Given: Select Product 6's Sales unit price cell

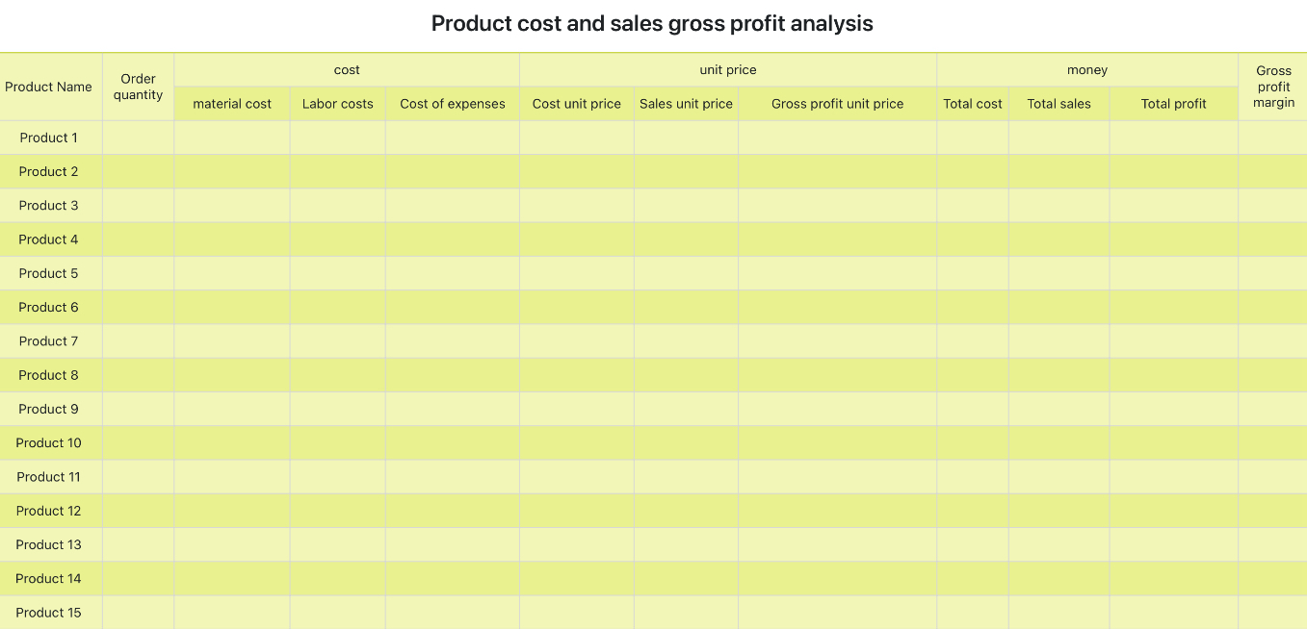Looking at the screenshot, I should click(686, 307).
